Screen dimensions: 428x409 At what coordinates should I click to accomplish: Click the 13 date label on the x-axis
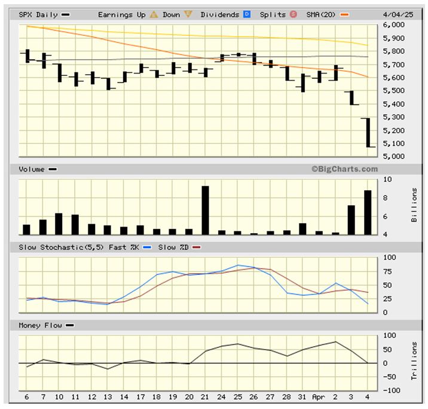point(108,397)
